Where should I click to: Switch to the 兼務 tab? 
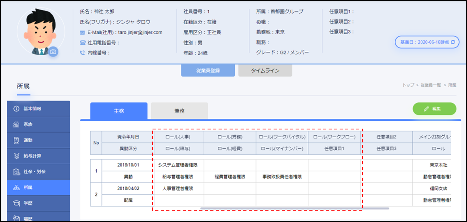[179, 111]
